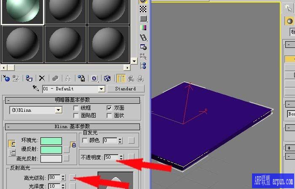Click the 不透明度 spinner arrows
The width and height of the screenshot is (295, 189).
pos(121,157)
